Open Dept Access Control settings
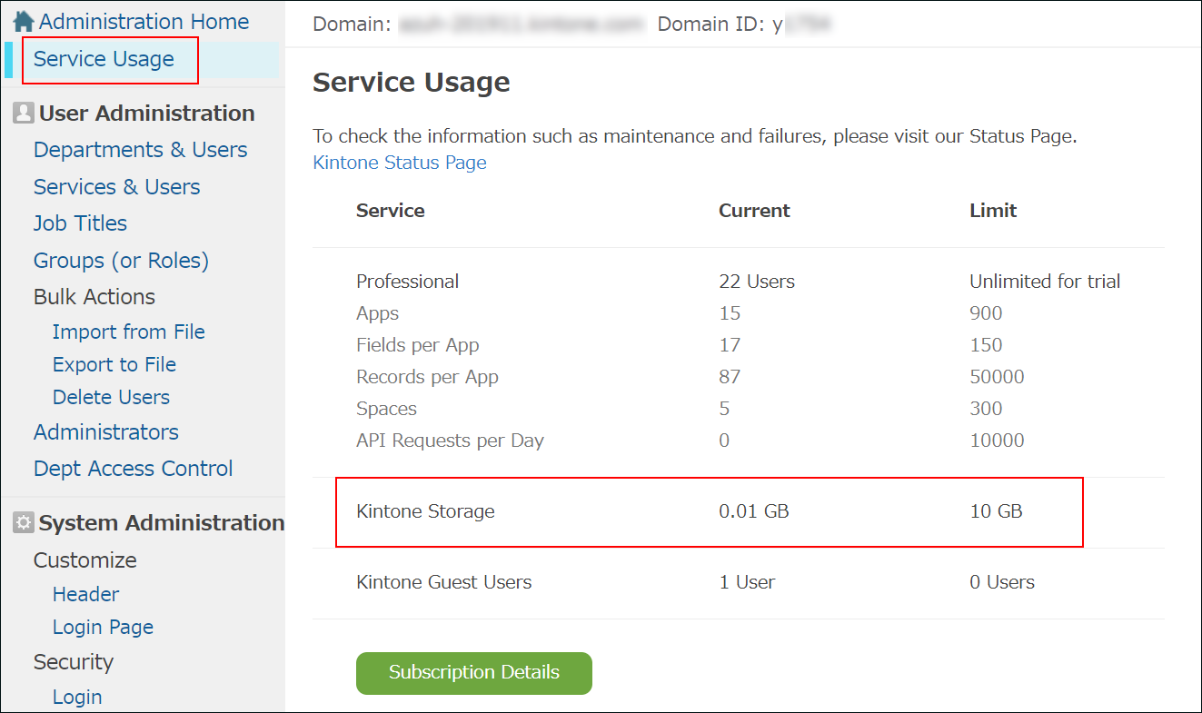 pyautogui.click(x=132, y=468)
